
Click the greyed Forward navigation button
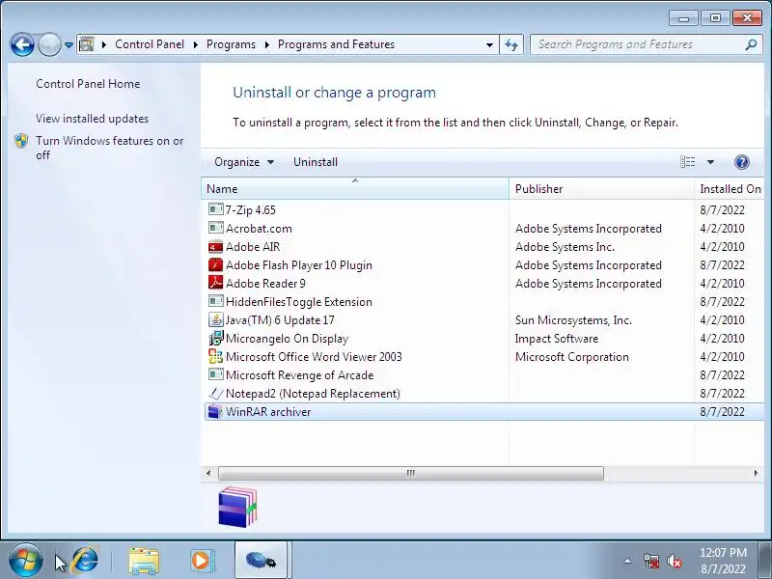pos(49,45)
